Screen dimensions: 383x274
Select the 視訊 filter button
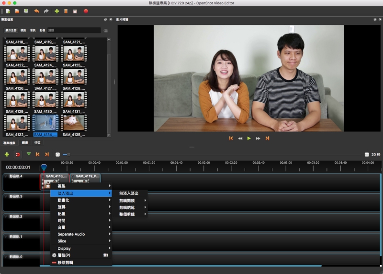[x=23, y=30]
